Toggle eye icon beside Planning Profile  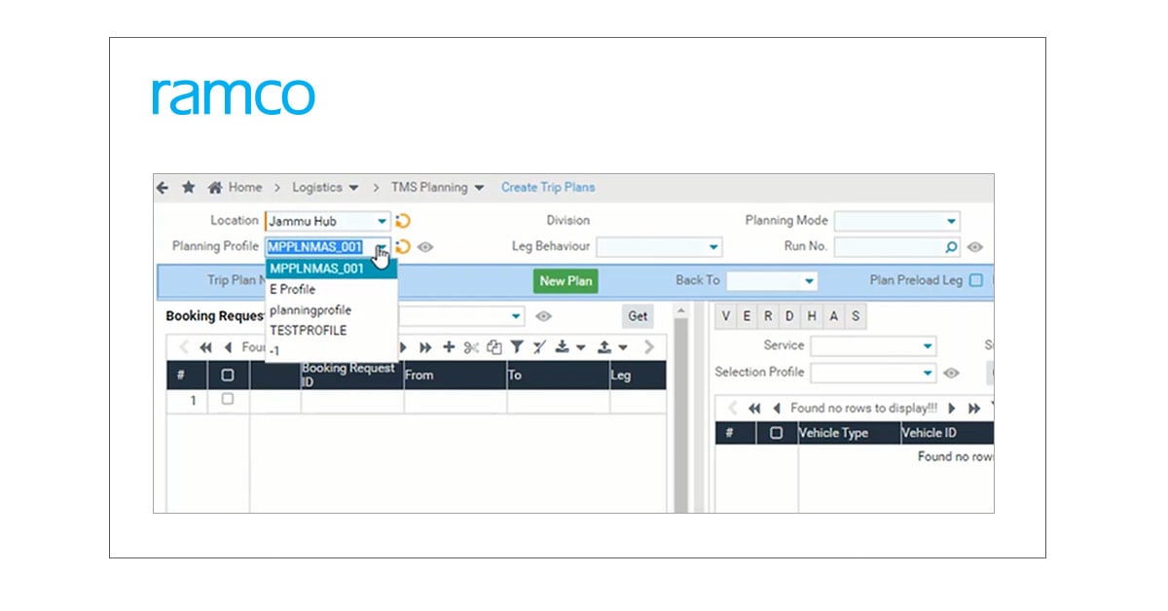pyautogui.click(x=424, y=247)
